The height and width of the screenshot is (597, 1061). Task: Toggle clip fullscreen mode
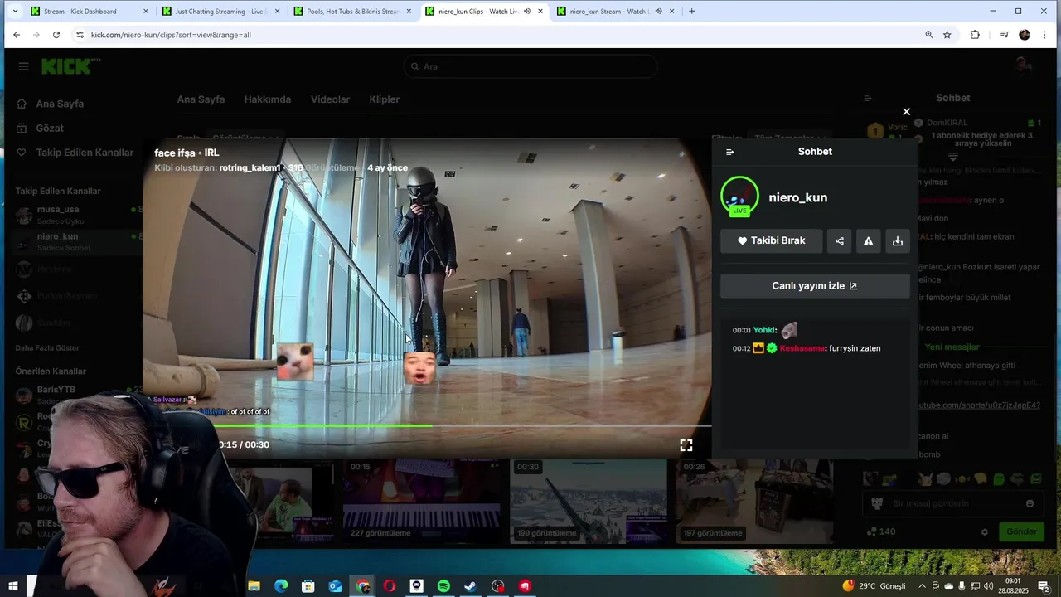click(x=686, y=445)
